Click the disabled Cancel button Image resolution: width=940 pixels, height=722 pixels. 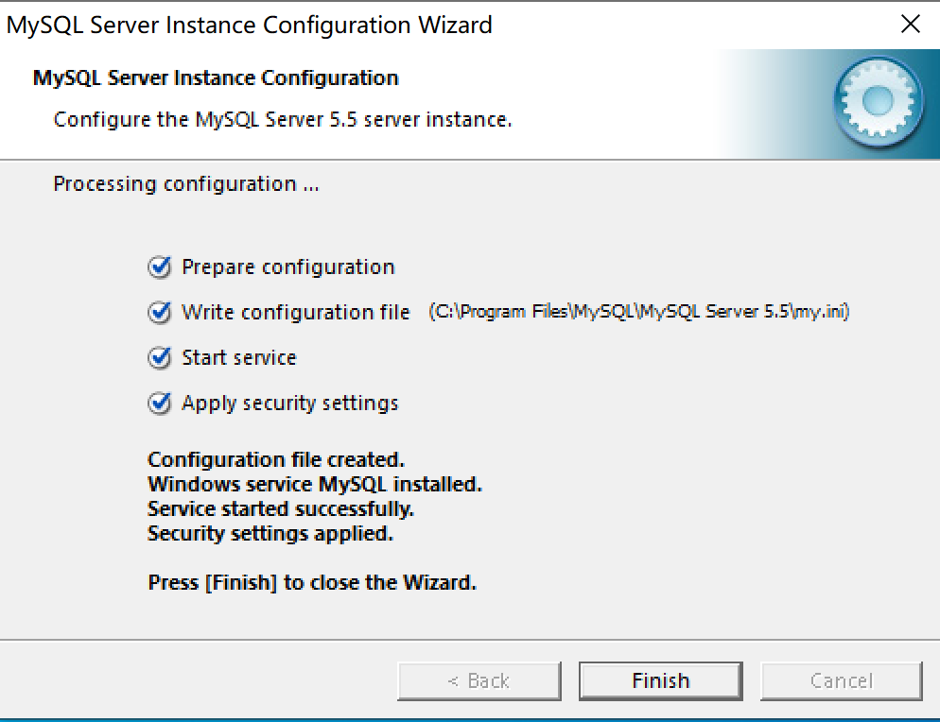click(841, 680)
